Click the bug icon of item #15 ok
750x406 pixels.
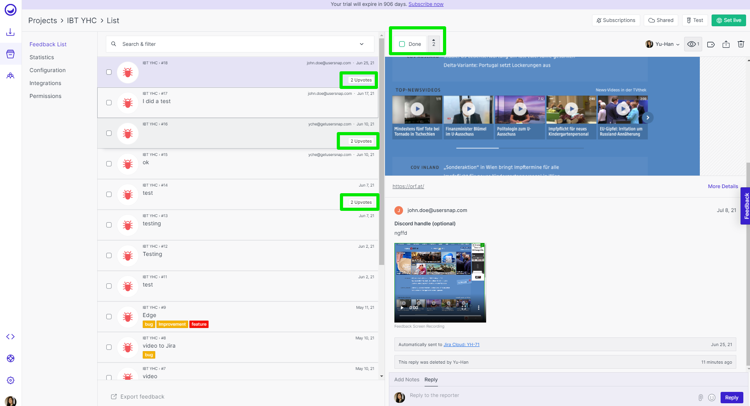pos(128,164)
